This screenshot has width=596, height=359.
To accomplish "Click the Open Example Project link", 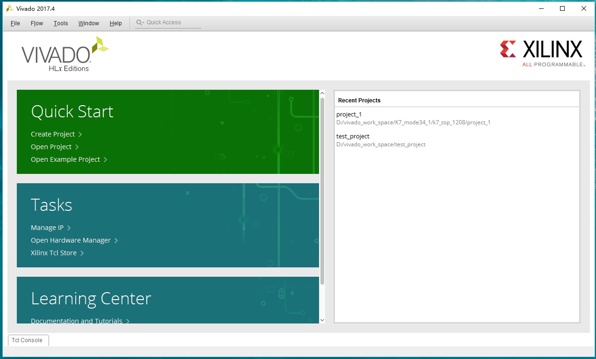I will pyautogui.click(x=65, y=159).
